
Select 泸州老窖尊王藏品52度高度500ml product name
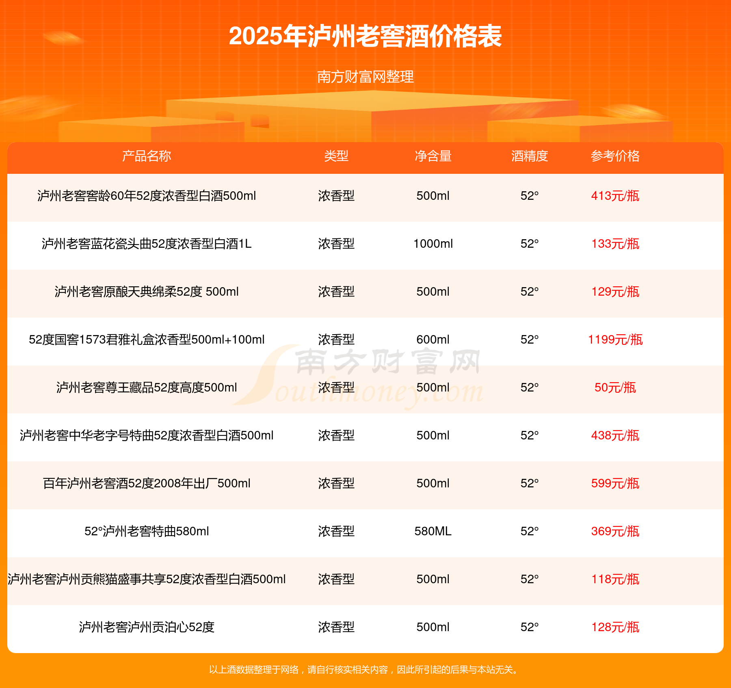(x=147, y=387)
